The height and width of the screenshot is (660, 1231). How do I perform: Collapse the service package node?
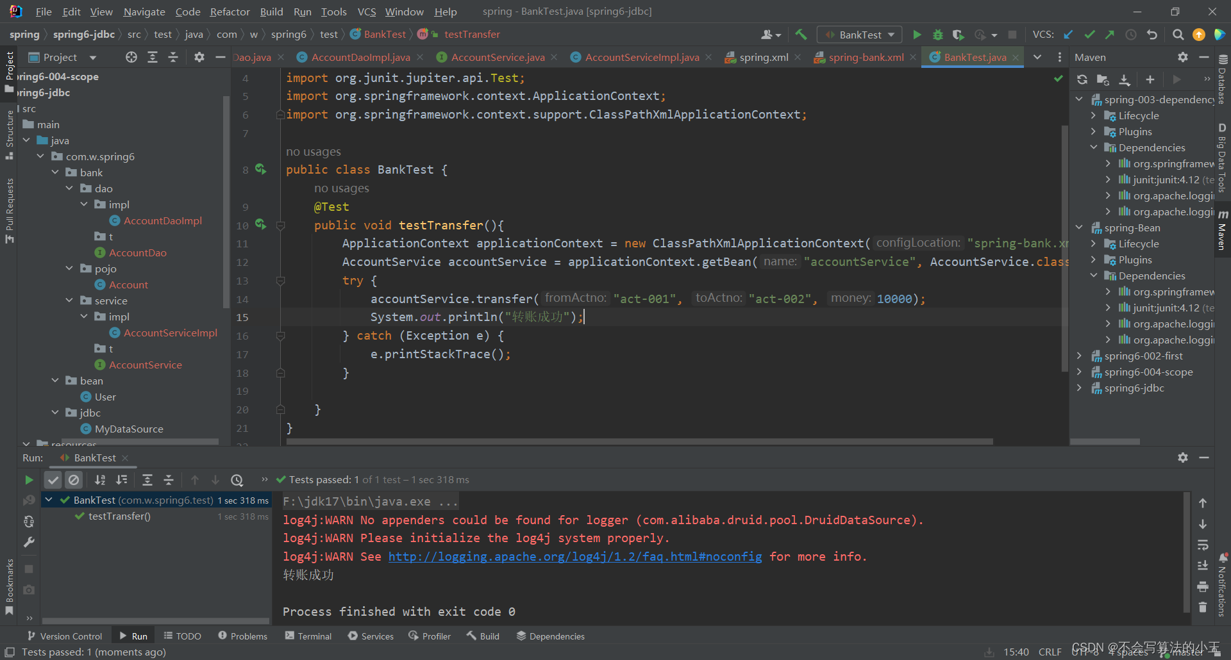tap(69, 301)
